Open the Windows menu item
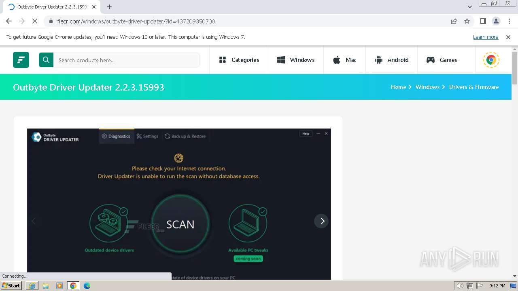The height and width of the screenshot is (291, 518). (x=296, y=60)
